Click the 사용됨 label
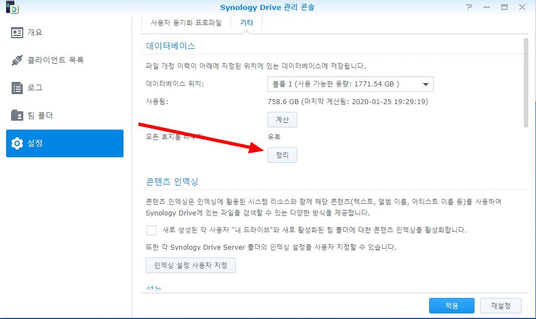536x319 pixels. tap(157, 101)
